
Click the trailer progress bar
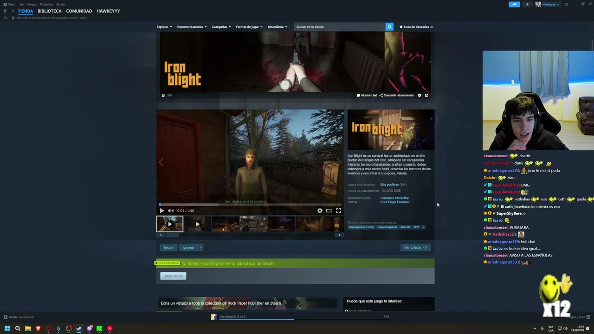coord(250,204)
